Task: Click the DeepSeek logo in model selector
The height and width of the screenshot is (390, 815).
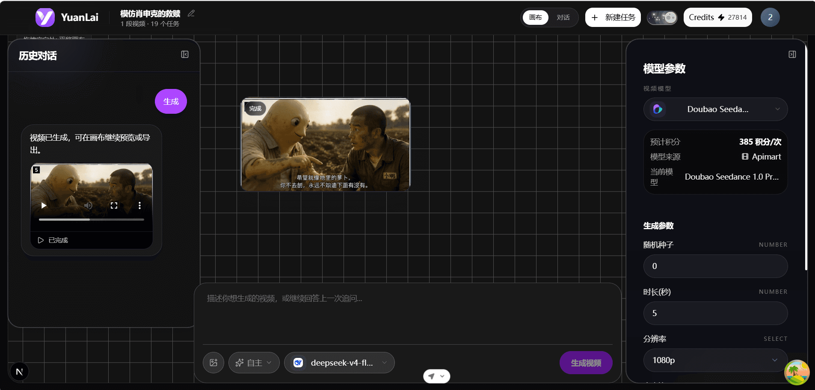Action: coord(298,363)
